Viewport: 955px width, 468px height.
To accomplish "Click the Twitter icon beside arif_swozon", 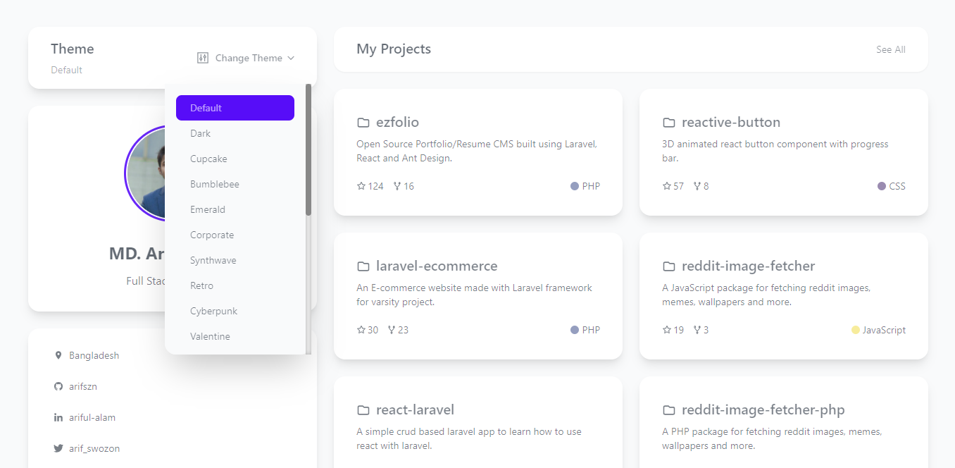I will pyautogui.click(x=58, y=448).
